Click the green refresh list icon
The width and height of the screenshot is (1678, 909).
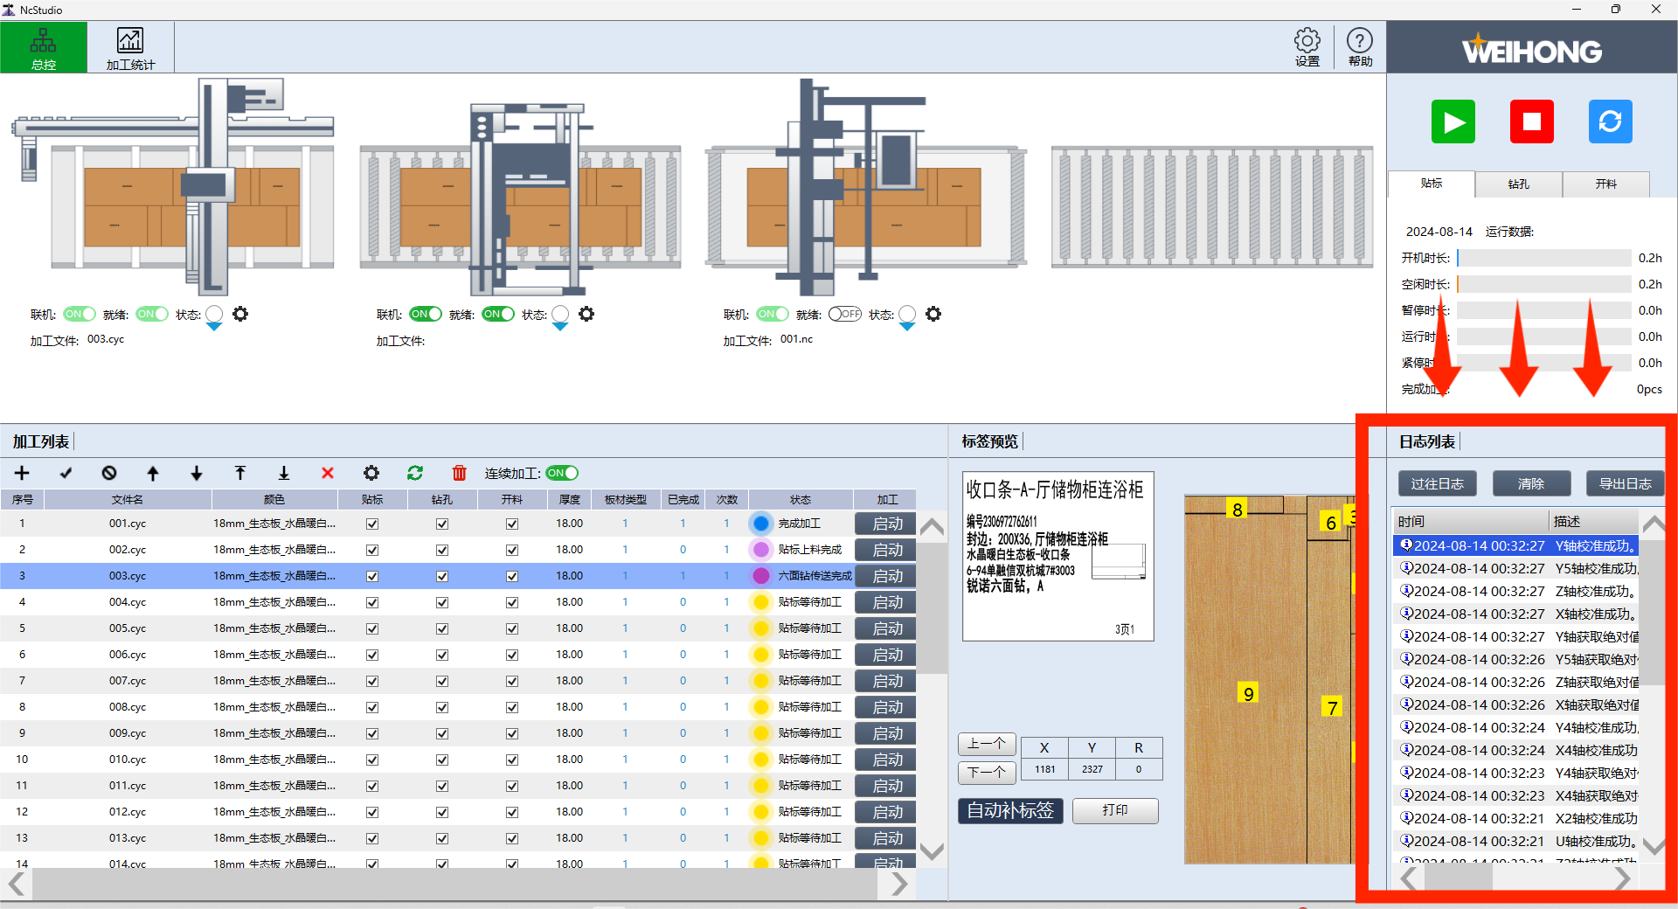pyautogui.click(x=415, y=473)
